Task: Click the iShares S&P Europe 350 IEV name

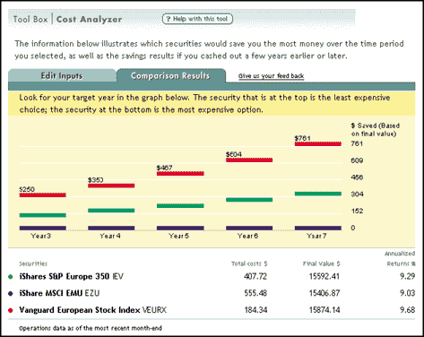Action: (72, 277)
